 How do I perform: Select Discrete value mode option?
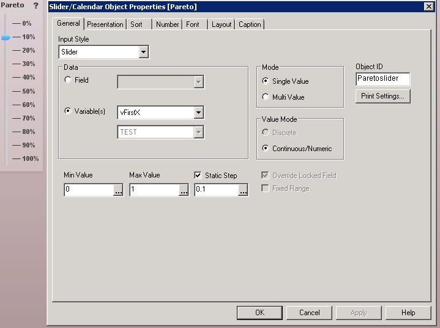266,132
